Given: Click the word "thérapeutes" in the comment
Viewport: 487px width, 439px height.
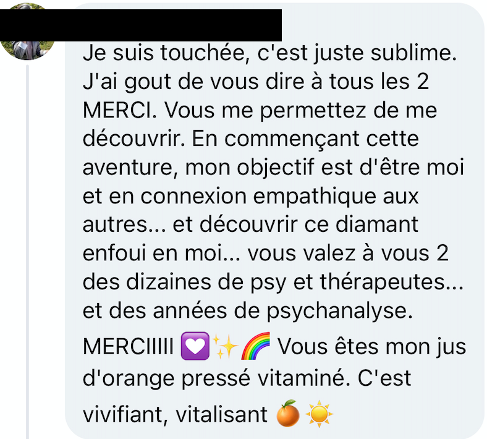Looking at the screenshot, I should coord(382,283).
